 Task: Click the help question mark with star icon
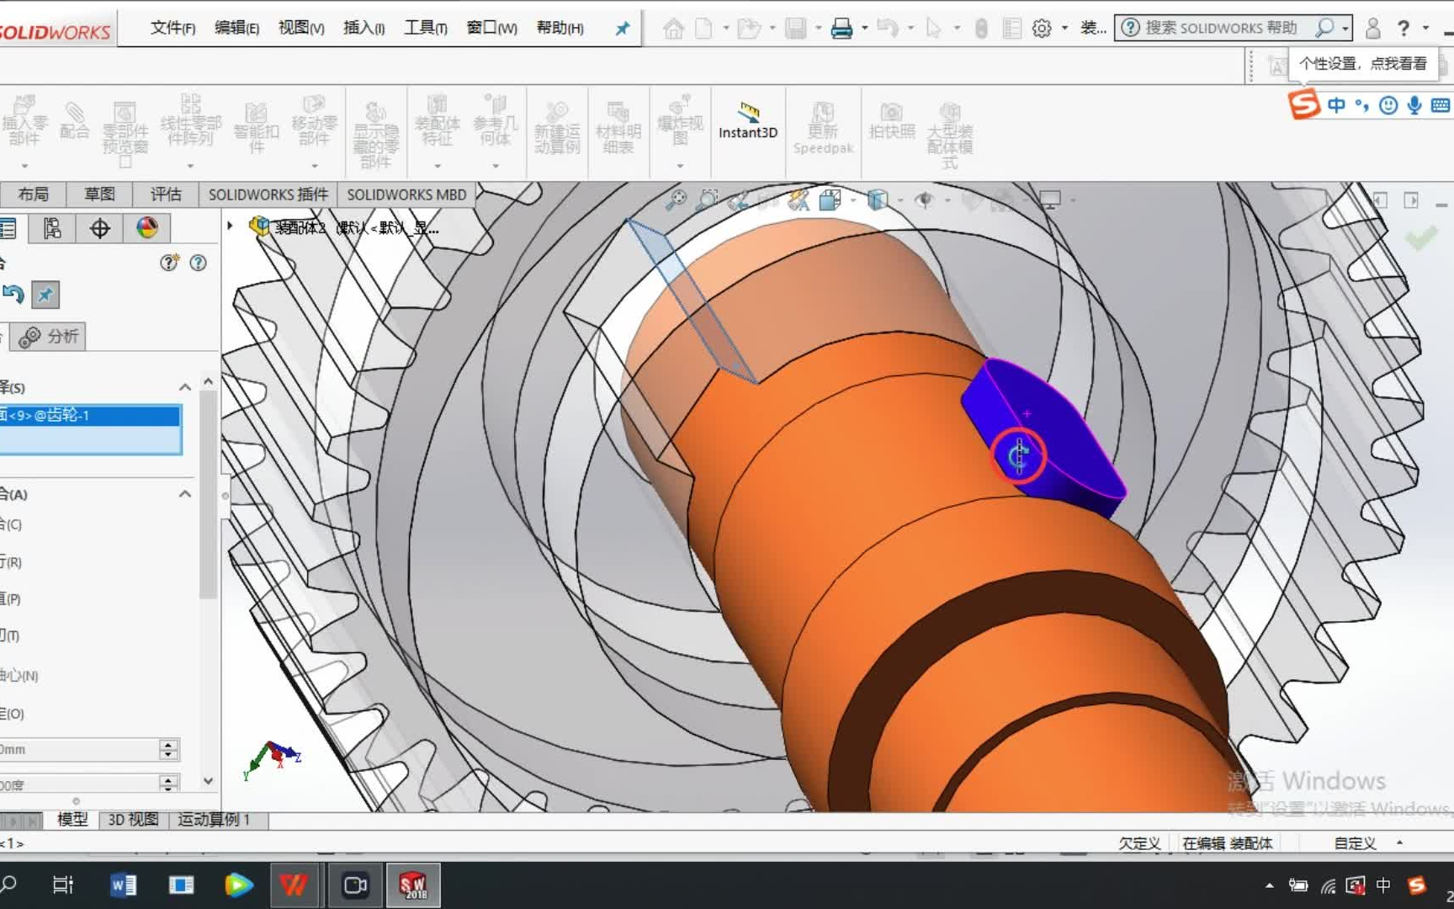(x=169, y=263)
